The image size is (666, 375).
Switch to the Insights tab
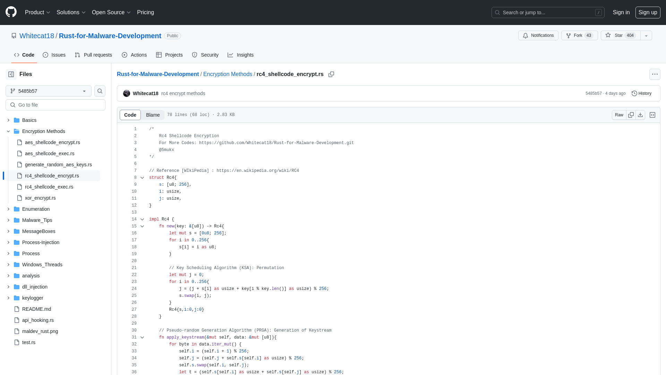tap(241, 55)
